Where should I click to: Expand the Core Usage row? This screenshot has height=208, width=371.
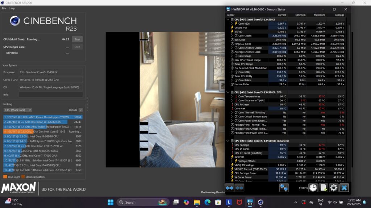coord(232,56)
